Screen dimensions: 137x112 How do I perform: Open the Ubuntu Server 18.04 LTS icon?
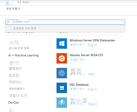62,58
